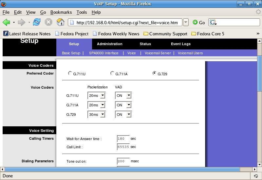The height and width of the screenshot is (180, 262).
Task: Open the Community Support bookmark folder
Action: click(x=165, y=34)
